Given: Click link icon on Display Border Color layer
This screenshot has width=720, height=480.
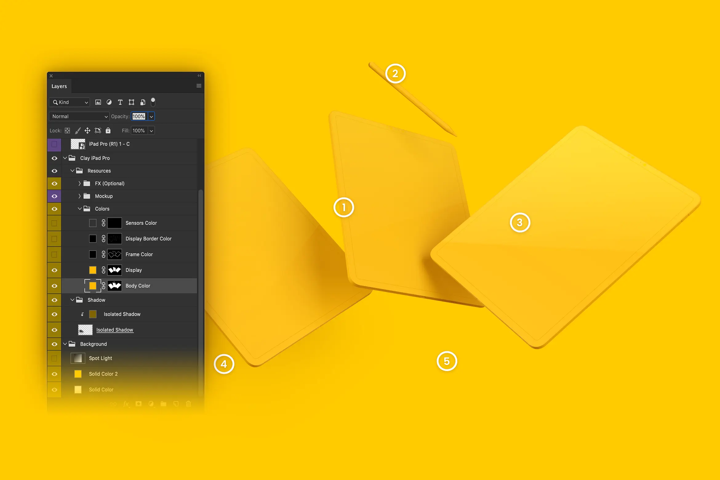Looking at the screenshot, I should click(103, 238).
